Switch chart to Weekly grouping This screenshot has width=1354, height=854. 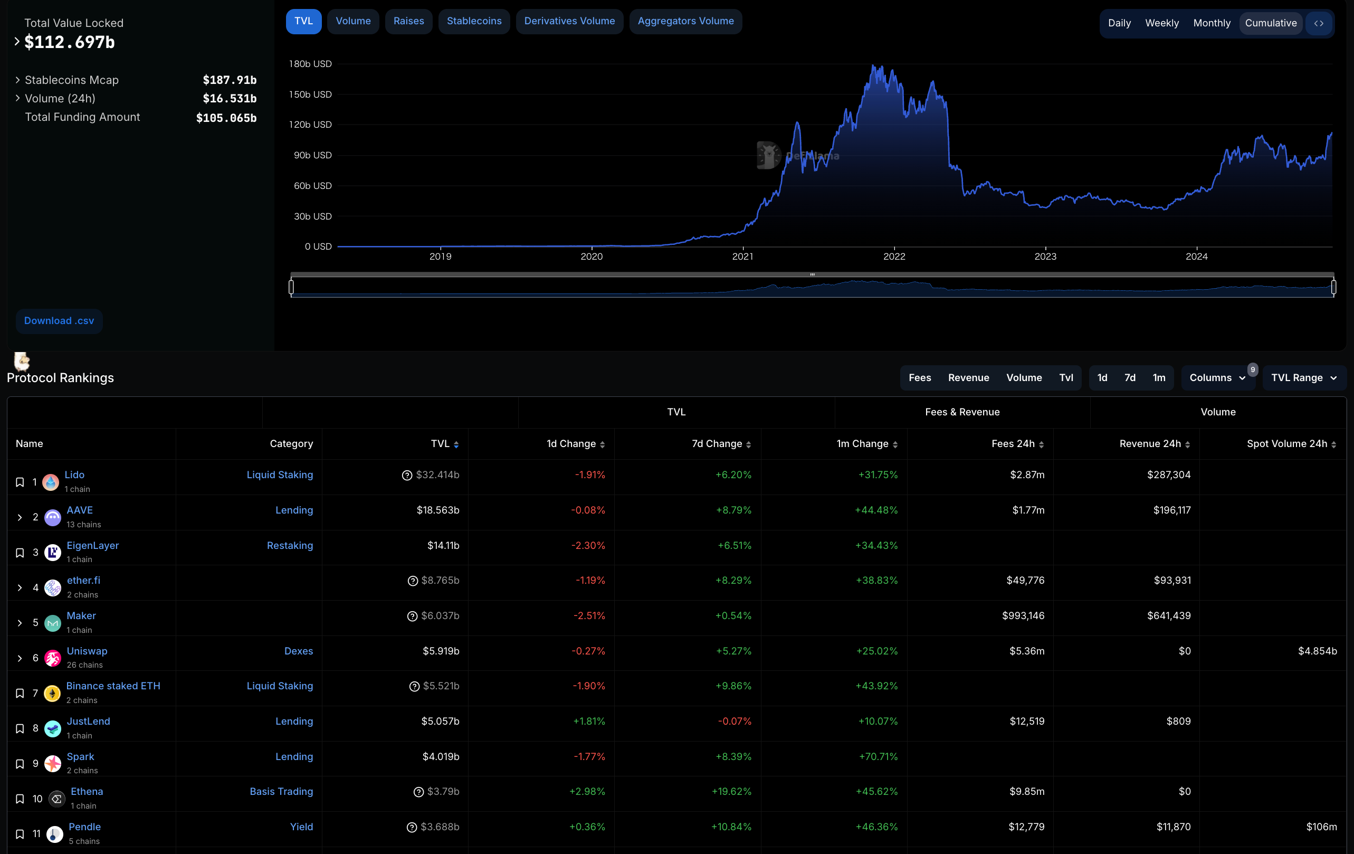click(1162, 23)
